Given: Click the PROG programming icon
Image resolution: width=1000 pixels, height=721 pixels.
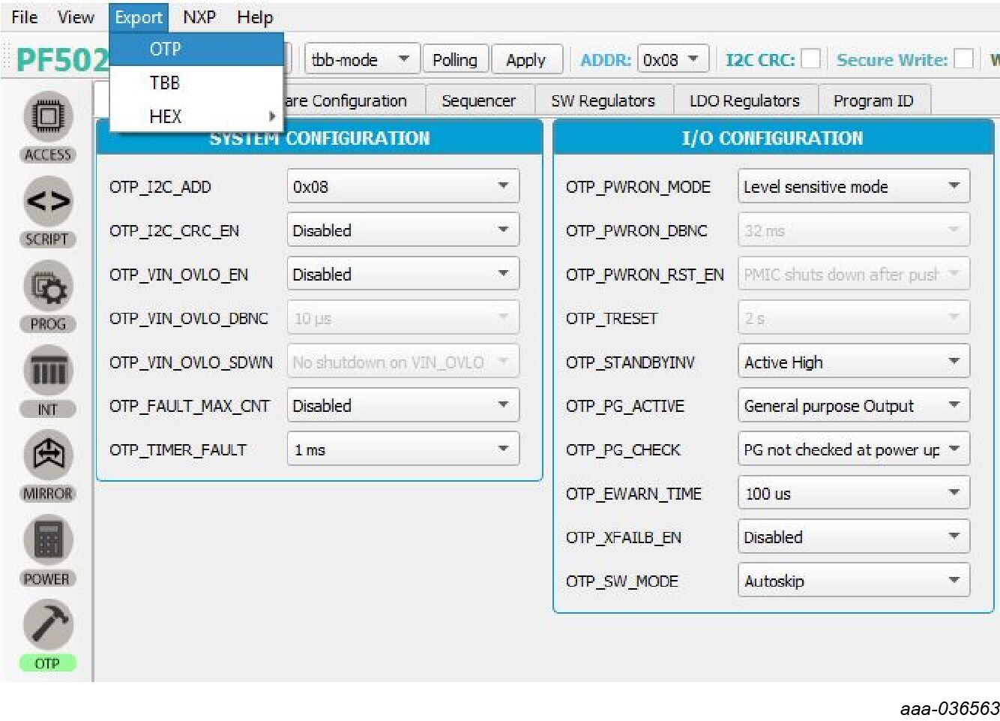Looking at the screenshot, I should coord(48,287).
